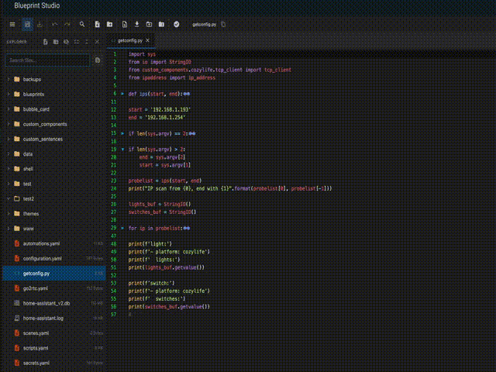The image size is (496, 372).
Task: Open the hamburger menu in the top toolbar
Action: point(12,24)
